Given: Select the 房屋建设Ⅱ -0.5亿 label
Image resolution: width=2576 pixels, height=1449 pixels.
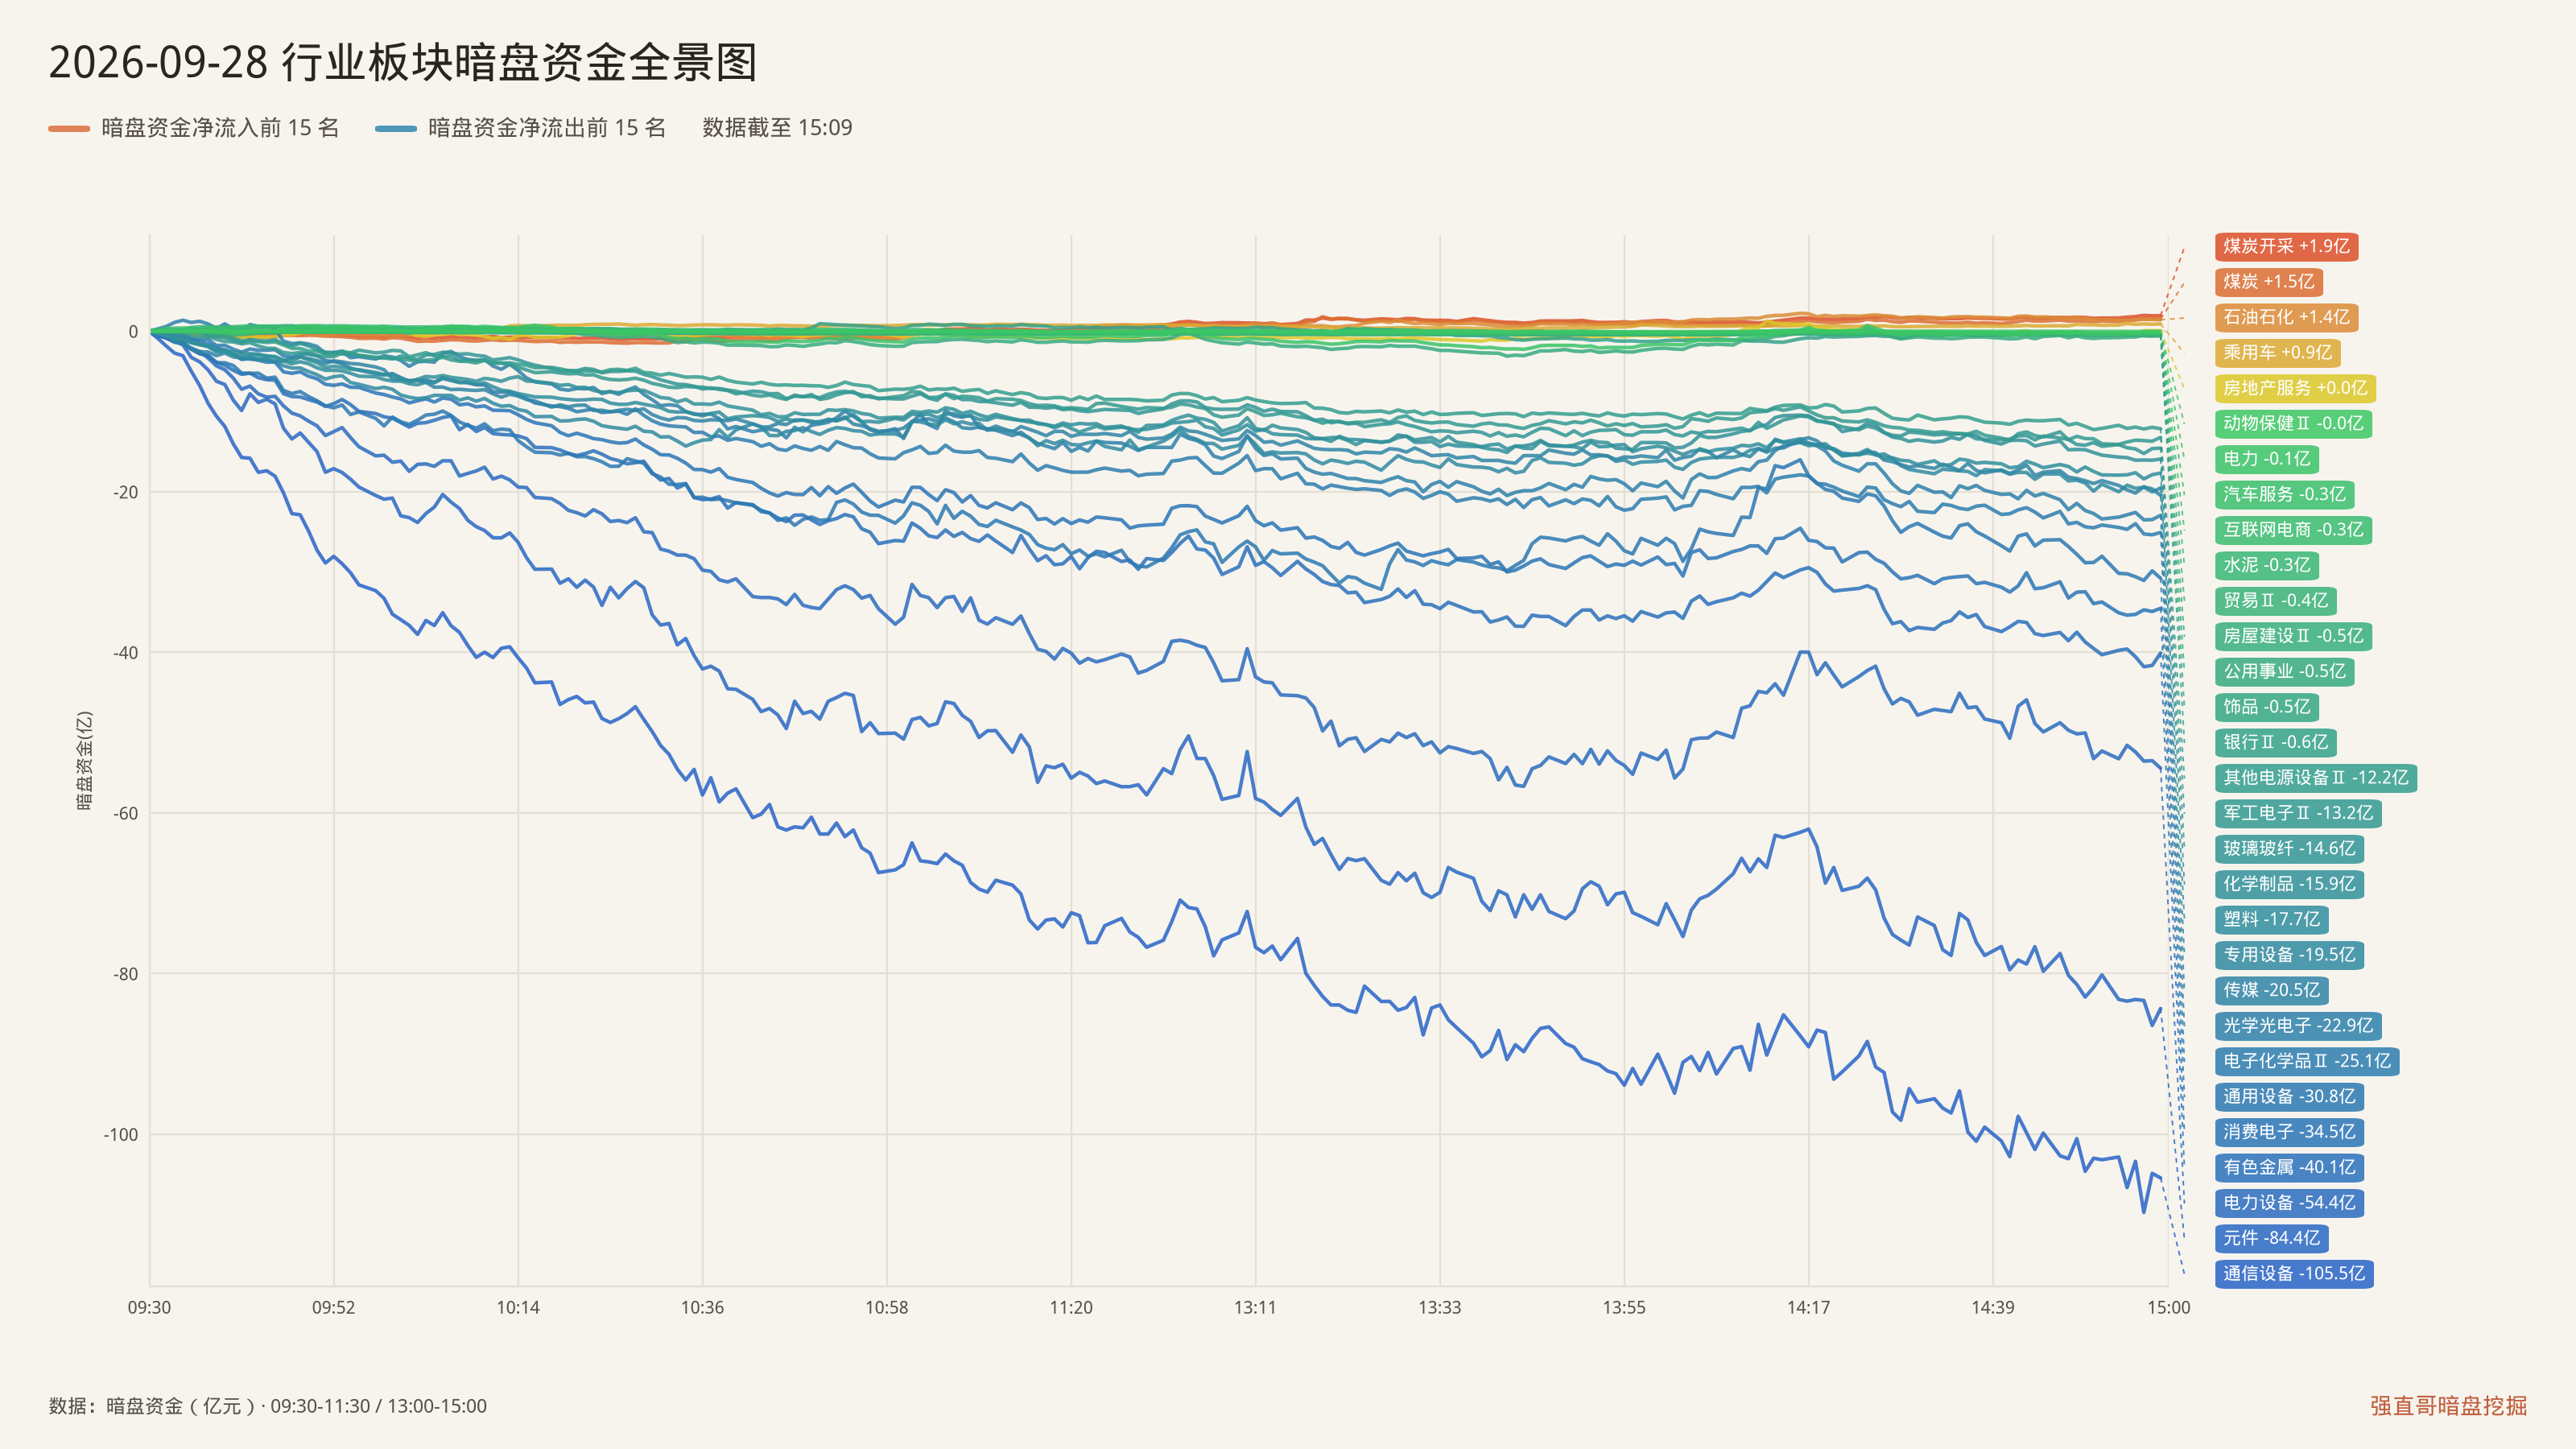Looking at the screenshot, I should tap(2293, 636).
